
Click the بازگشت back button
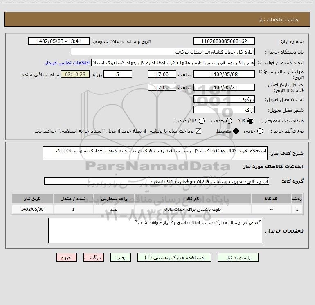click(x=94, y=258)
